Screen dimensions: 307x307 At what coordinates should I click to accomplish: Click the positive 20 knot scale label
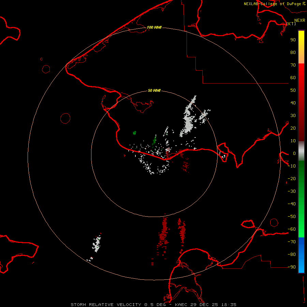pyautogui.click(x=293, y=128)
